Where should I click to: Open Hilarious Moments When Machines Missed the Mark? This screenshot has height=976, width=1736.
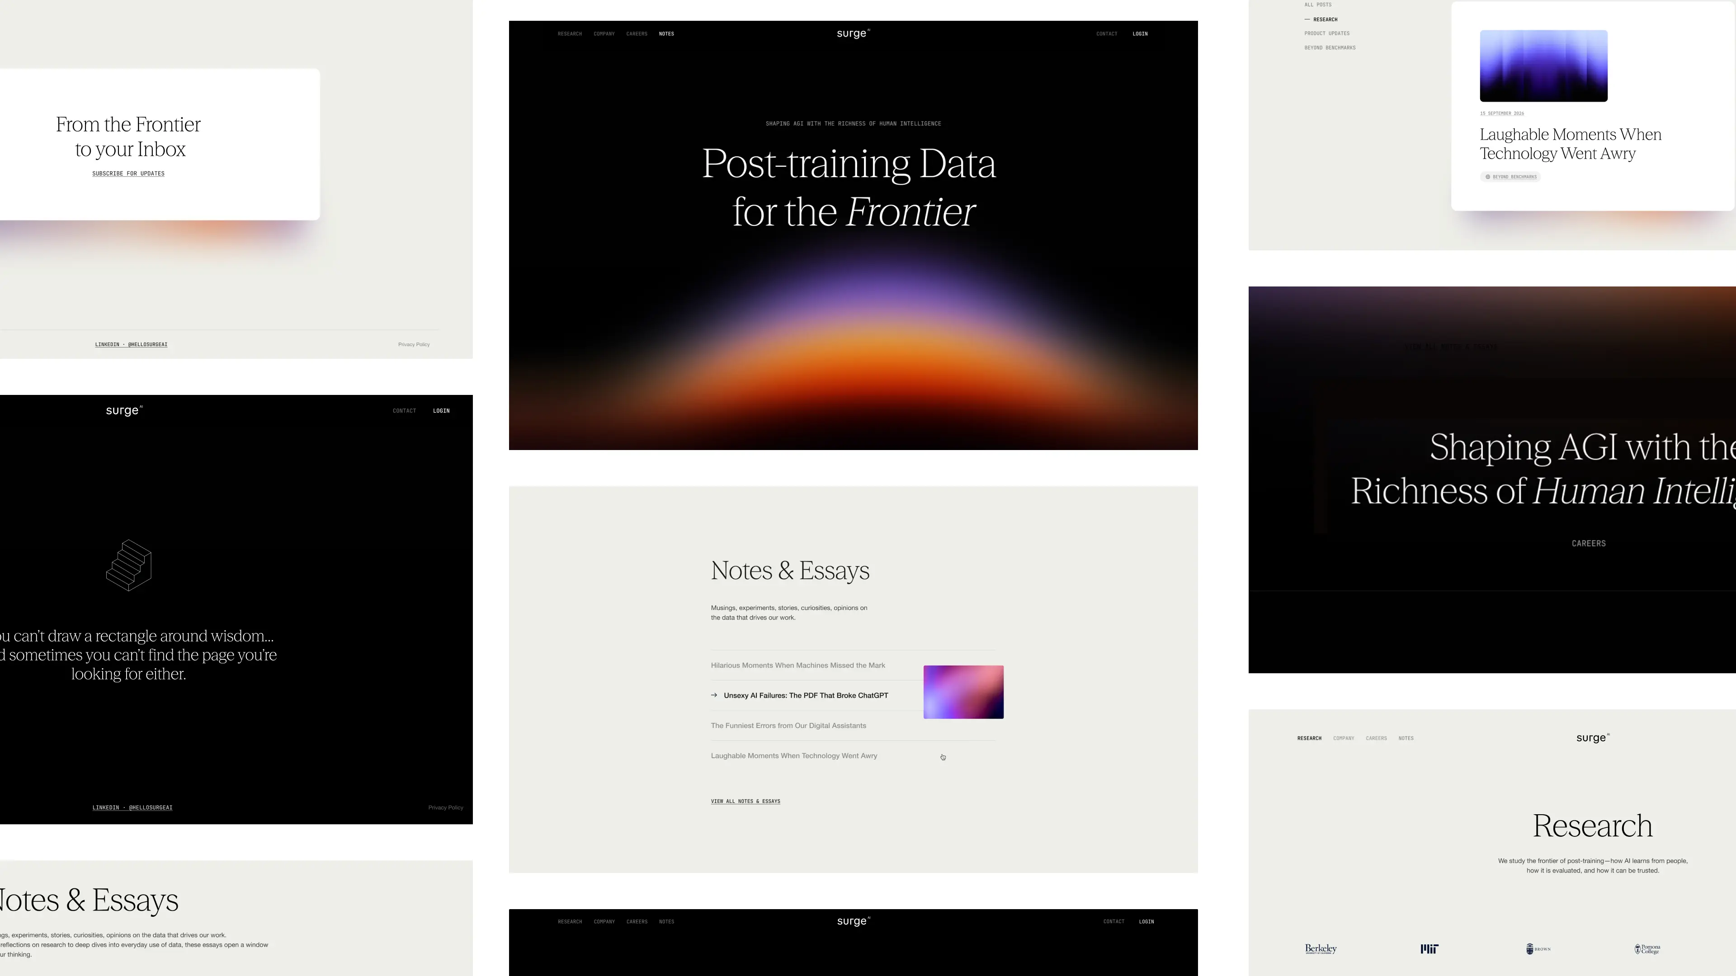click(x=797, y=666)
